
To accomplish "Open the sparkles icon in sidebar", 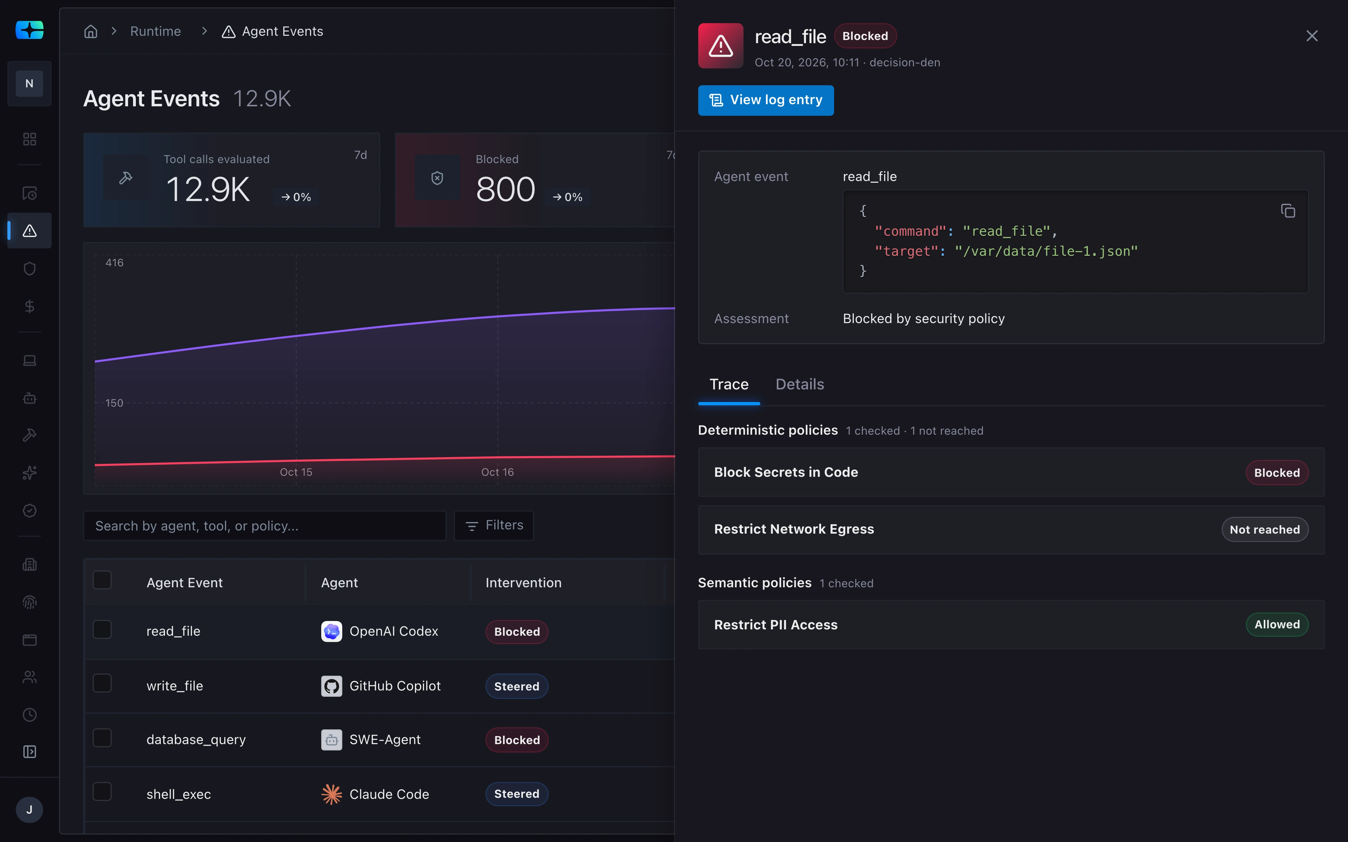I will [x=29, y=473].
